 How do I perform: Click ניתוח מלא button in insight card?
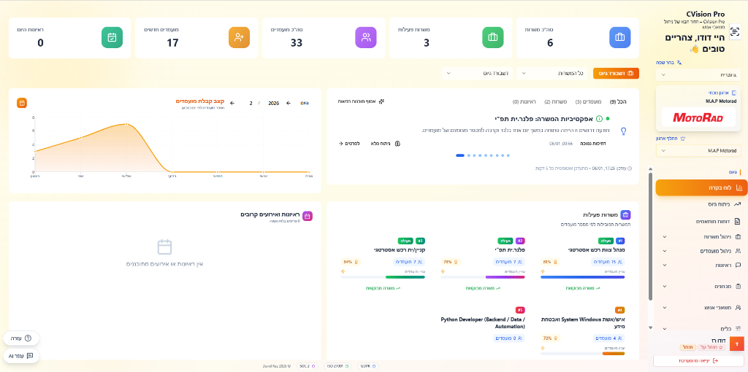(x=386, y=143)
